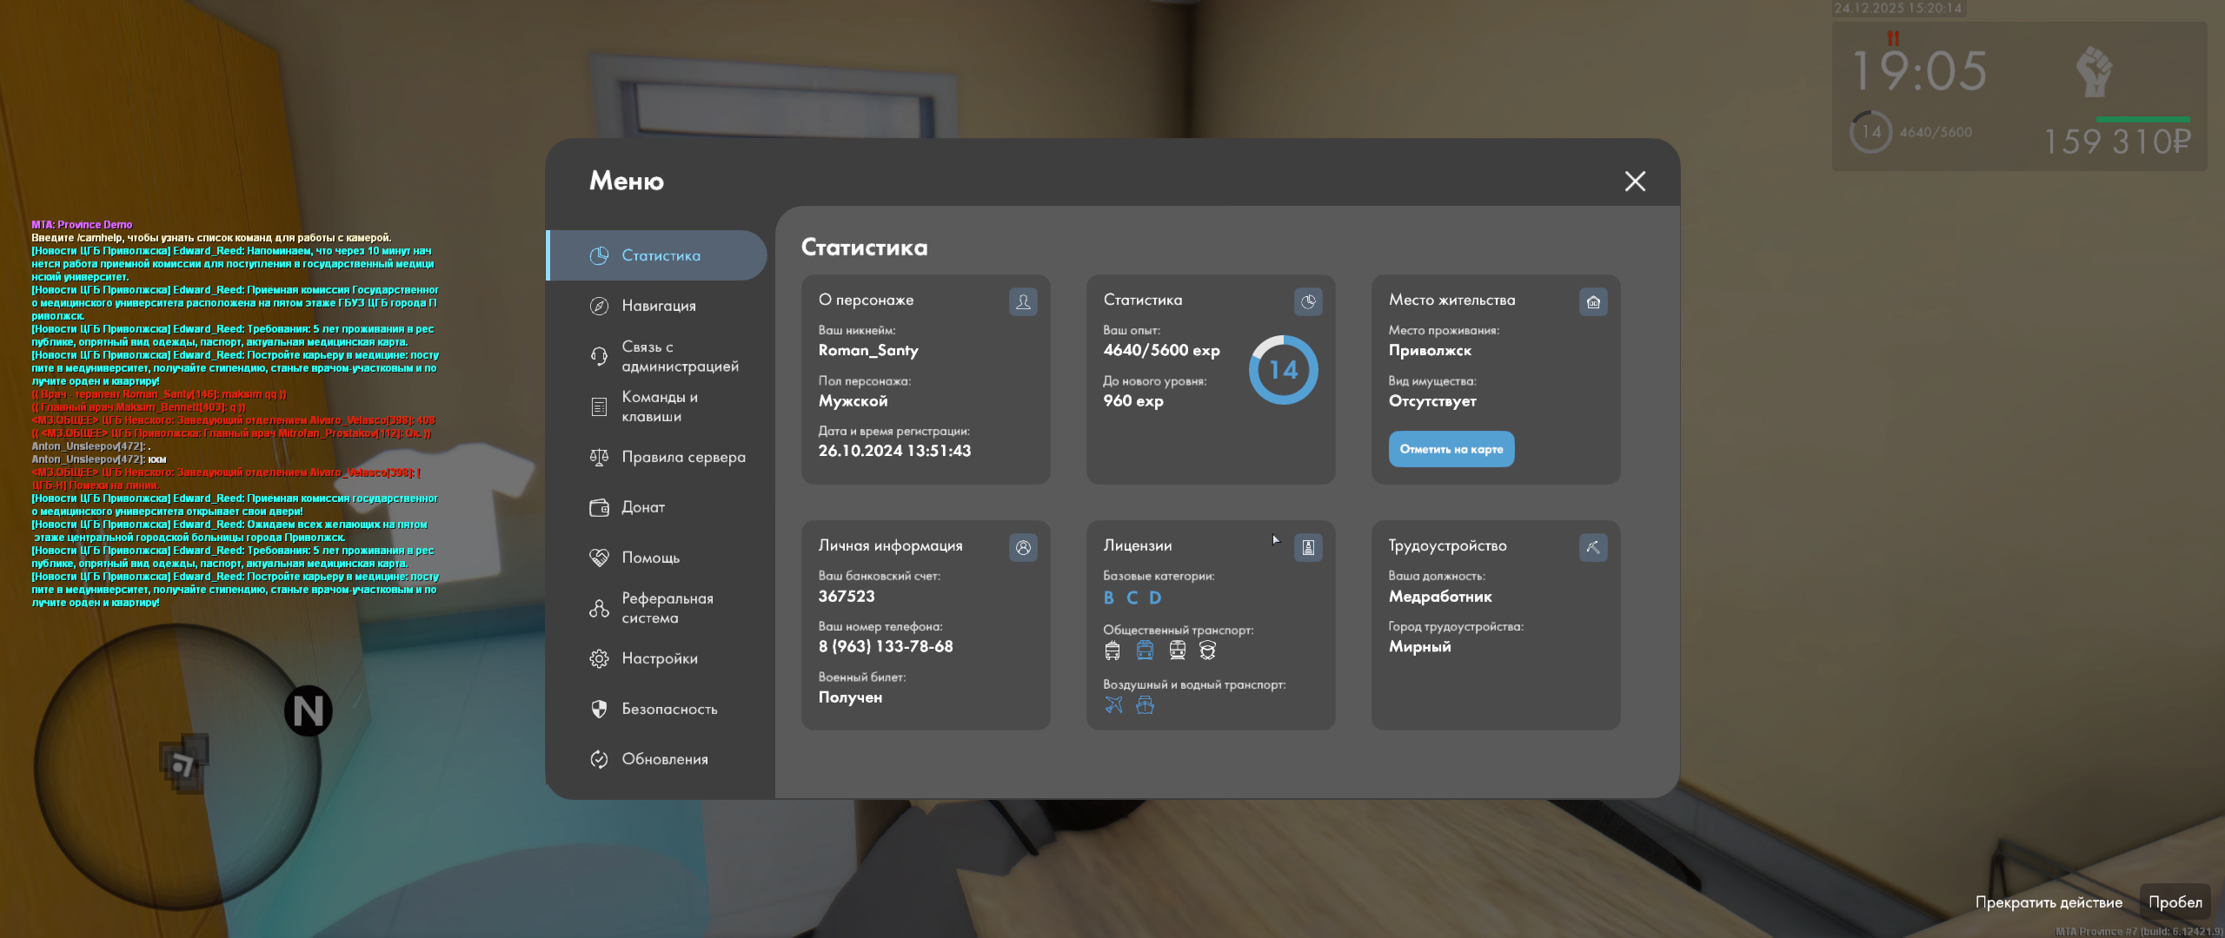This screenshot has height=938, width=2225.
Task: Click the airplane license icon
Action: click(1113, 705)
